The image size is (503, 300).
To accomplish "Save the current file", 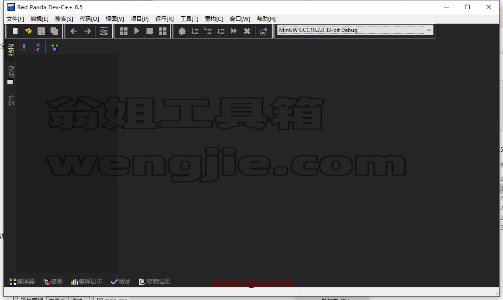I will click(x=41, y=31).
